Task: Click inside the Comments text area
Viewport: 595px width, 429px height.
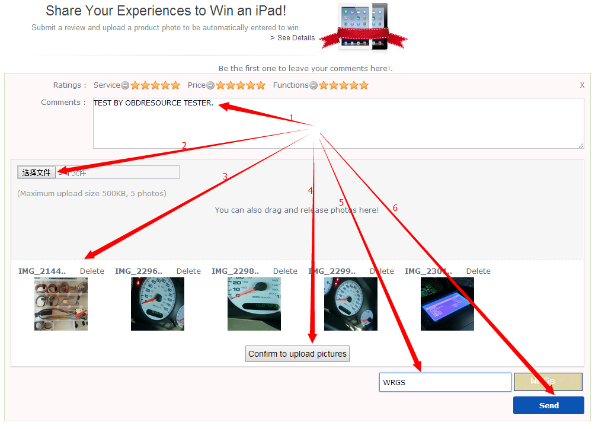Action: [x=338, y=123]
